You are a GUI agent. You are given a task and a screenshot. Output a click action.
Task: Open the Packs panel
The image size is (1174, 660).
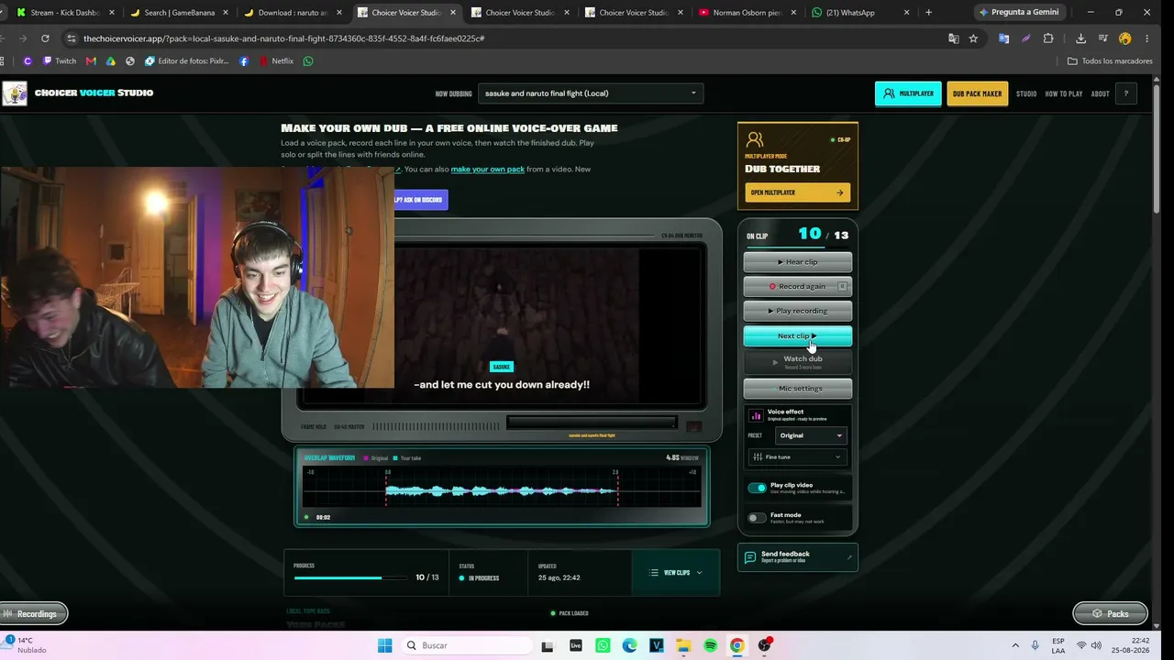point(1111,613)
